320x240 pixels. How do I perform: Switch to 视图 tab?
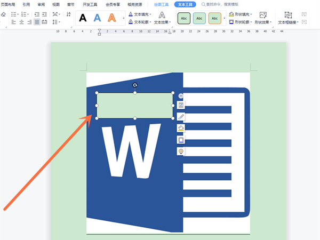(x=56, y=4)
